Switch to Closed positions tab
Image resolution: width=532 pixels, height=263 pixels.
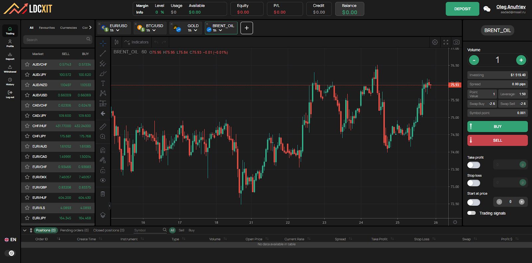(x=109, y=230)
